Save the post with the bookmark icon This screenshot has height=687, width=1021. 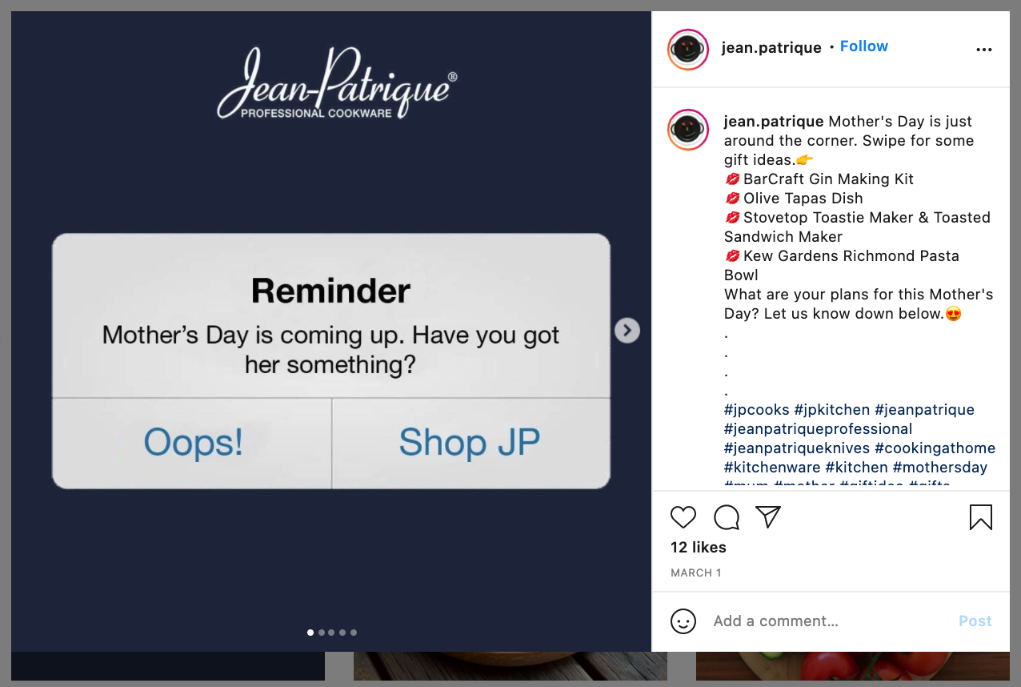point(981,517)
